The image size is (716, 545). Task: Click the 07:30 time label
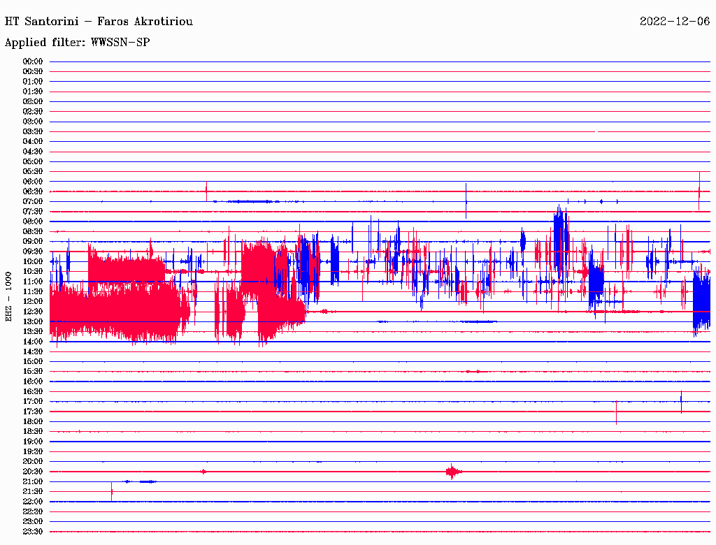tap(32, 212)
